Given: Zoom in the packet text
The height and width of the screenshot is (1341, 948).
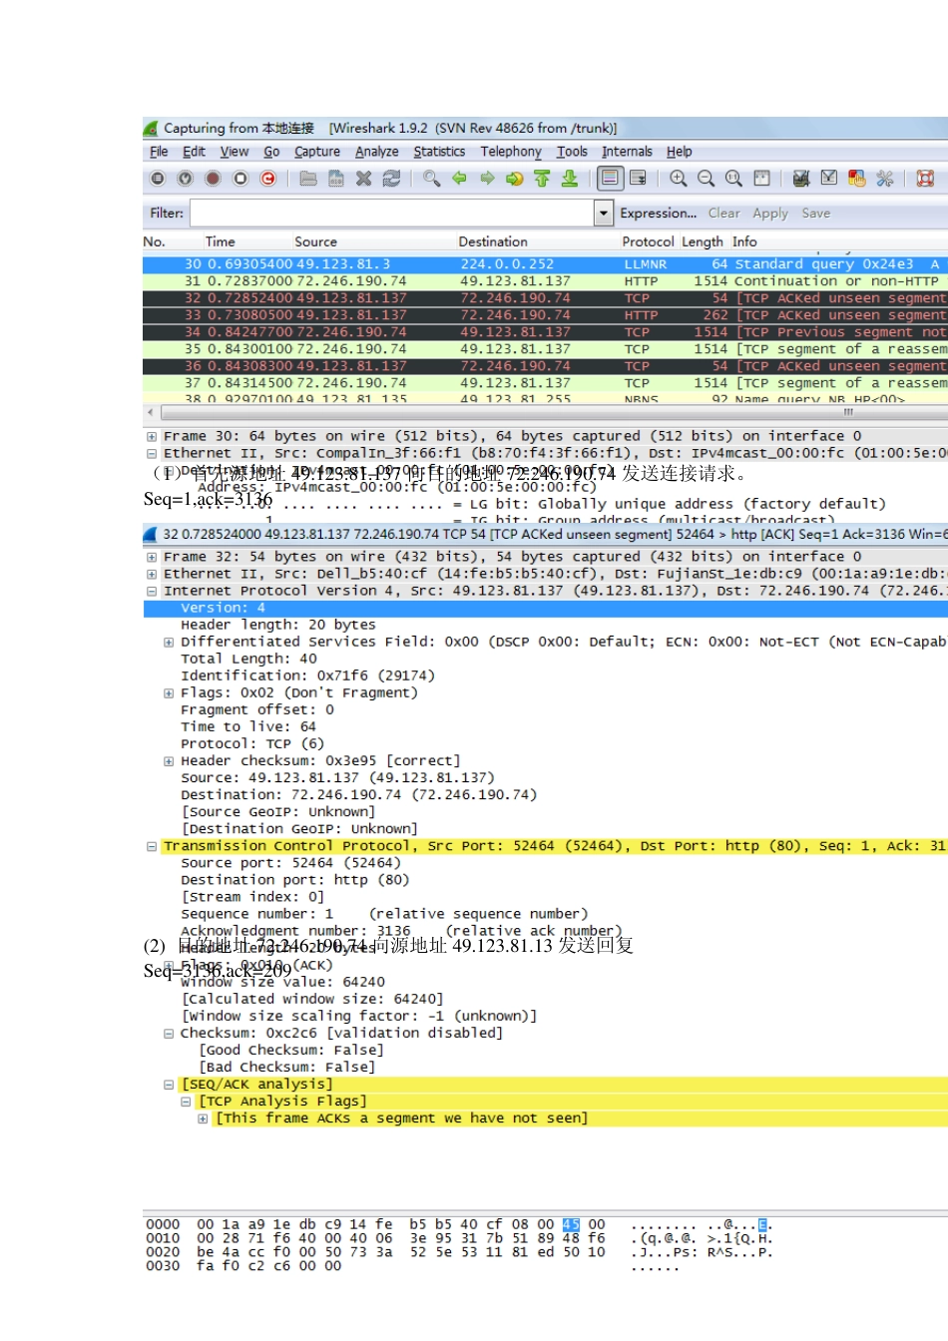Looking at the screenshot, I should click(x=679, y=179).
